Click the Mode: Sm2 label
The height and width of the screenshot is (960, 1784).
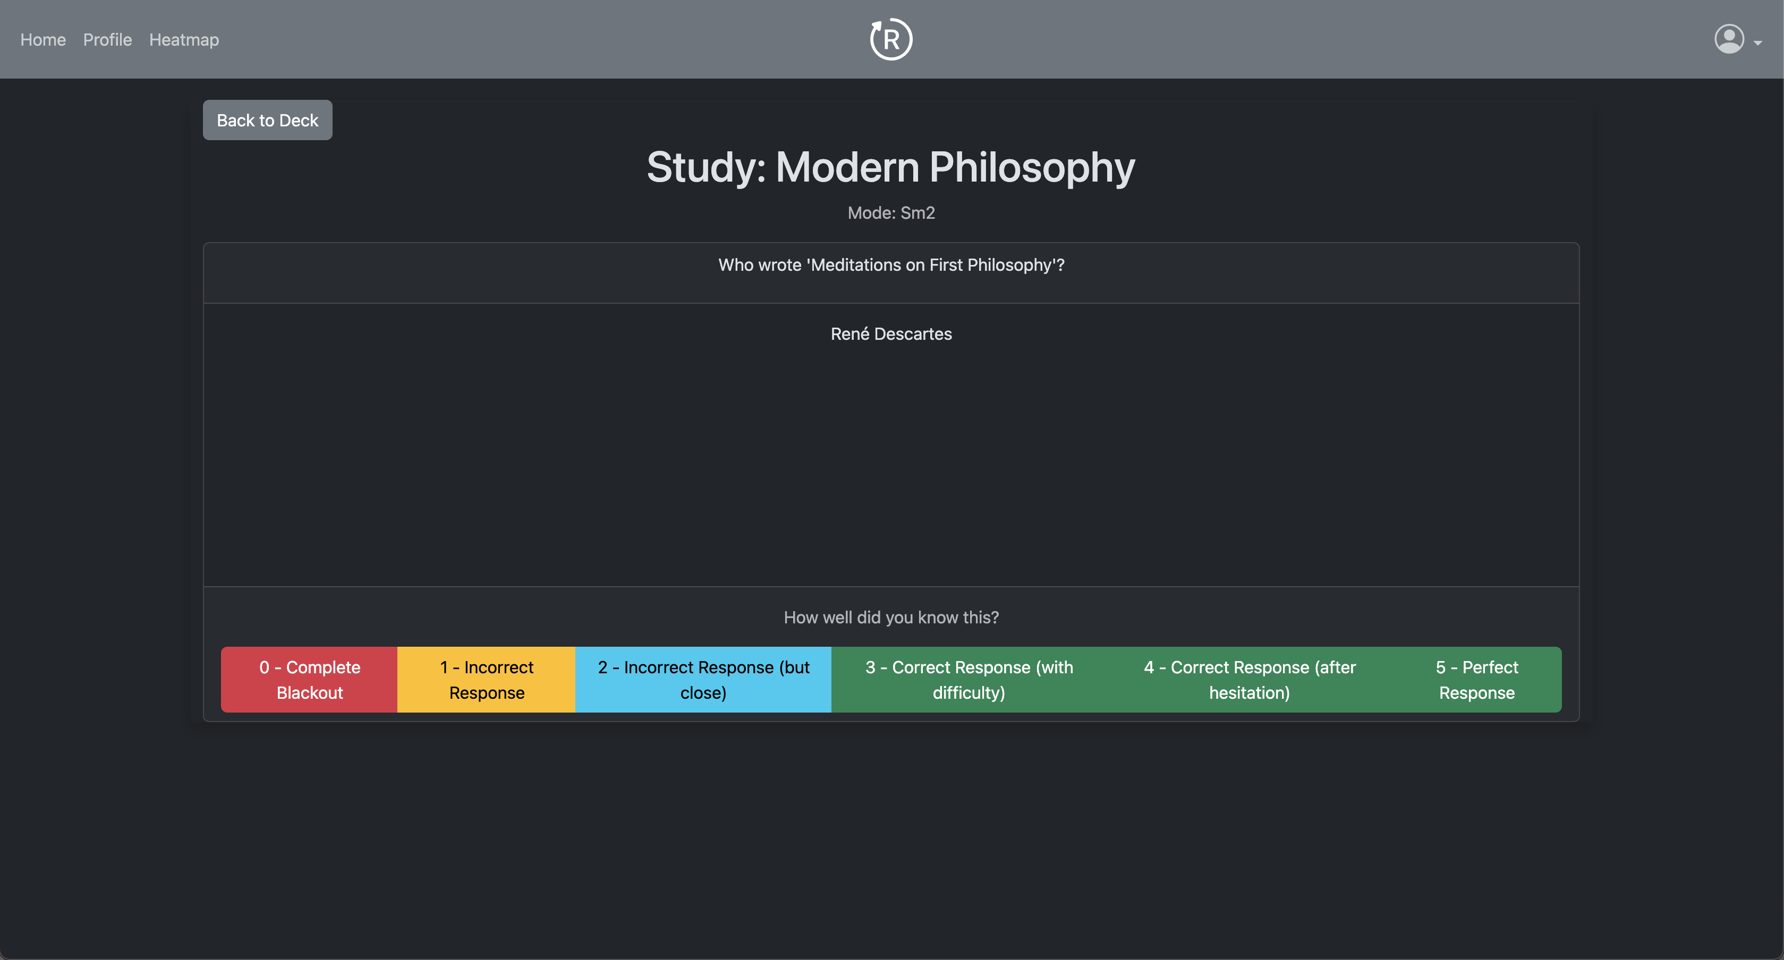click(x=891, y=213)
